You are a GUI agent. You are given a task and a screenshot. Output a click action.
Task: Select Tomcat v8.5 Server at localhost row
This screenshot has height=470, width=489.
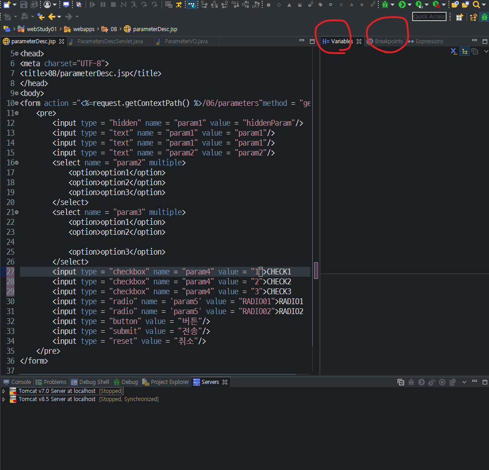tap(84, 399)
